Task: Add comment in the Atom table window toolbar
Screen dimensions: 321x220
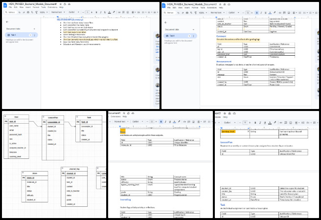Action: pyautogui.click(x=189, y=122)
